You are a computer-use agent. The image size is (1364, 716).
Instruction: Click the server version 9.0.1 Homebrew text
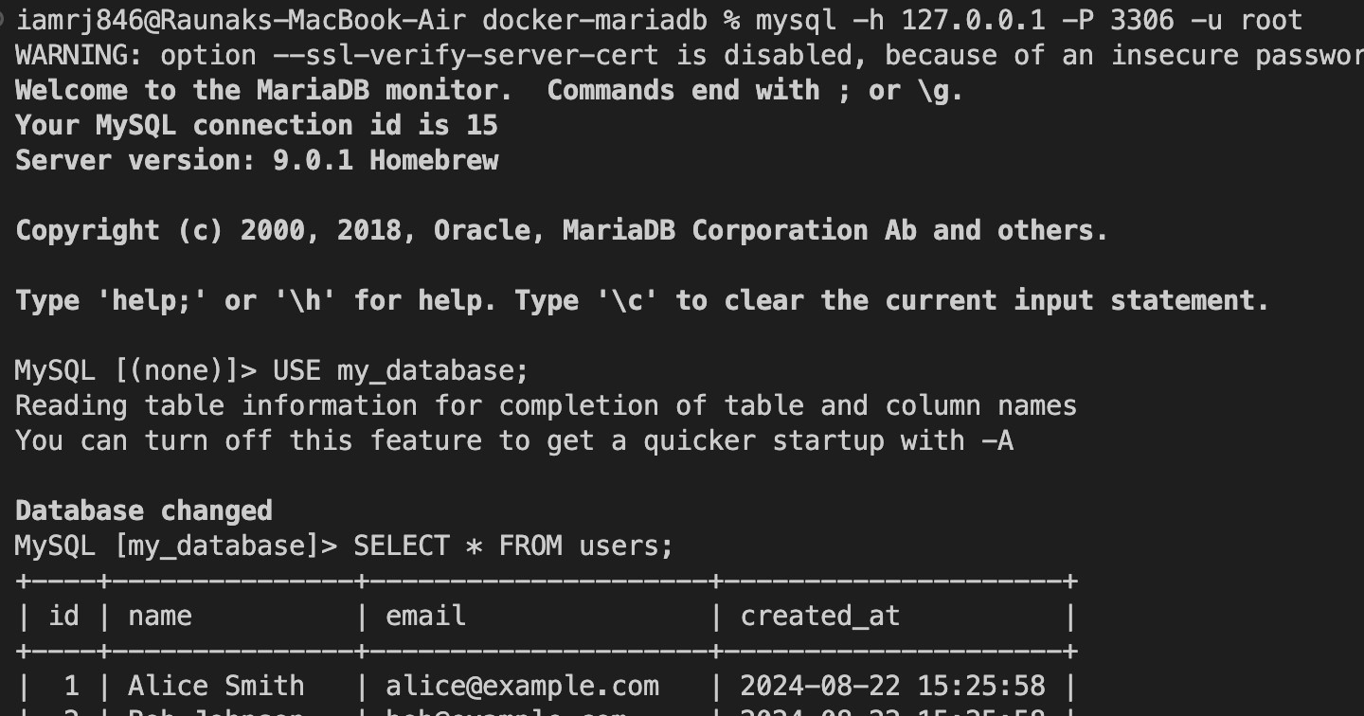386,161
